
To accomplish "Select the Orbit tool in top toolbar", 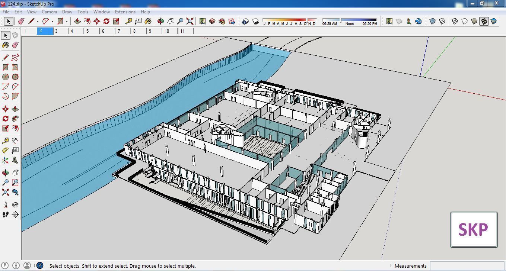I will (x=161, y=21).
